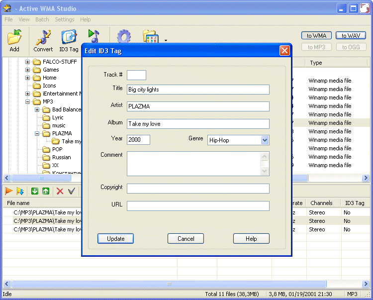Image resolution: width=373 pixels, height=300 pixels.
Task: Open the File menu
Action: [8, 19]
